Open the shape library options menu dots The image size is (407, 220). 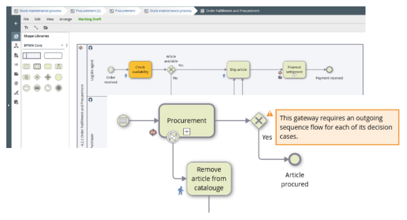[67, 45]
